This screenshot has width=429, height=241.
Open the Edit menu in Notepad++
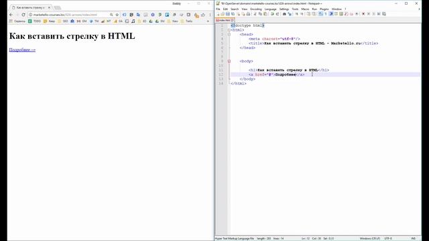225,9
